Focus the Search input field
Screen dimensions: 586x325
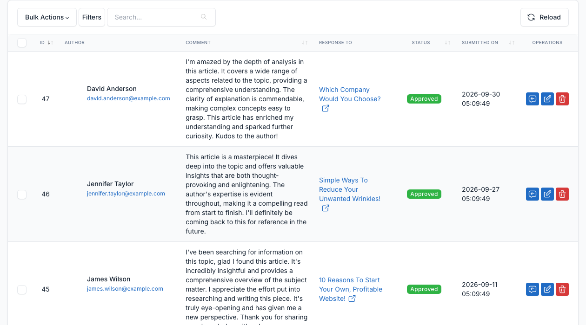pos(161,17)
